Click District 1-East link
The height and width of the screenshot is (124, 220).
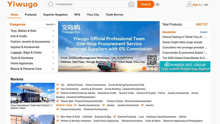tap(64, 105)
